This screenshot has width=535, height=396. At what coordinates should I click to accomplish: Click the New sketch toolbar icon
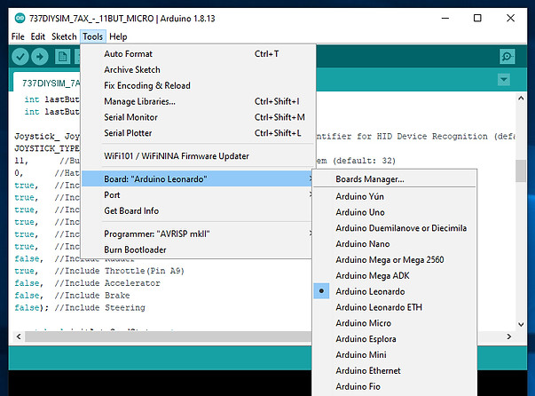(x=62, y=57)
